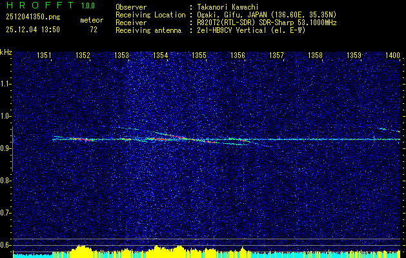Click the HROFFT title text
The width and height of the screenshot is (406, 258).
(x=40, y=5)
